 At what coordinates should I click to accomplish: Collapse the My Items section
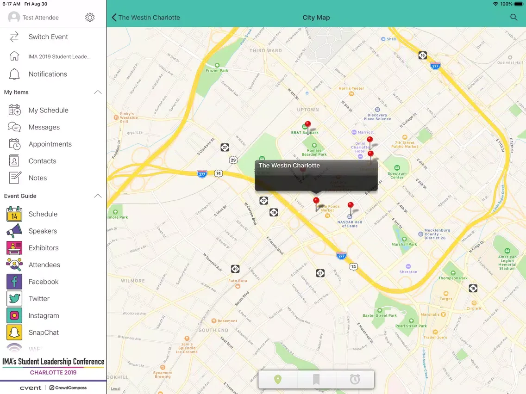(98, 92)
